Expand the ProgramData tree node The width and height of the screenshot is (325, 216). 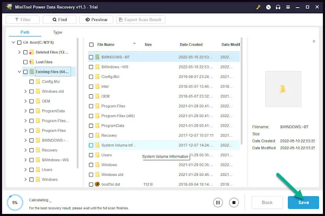[x=25, y=111]
